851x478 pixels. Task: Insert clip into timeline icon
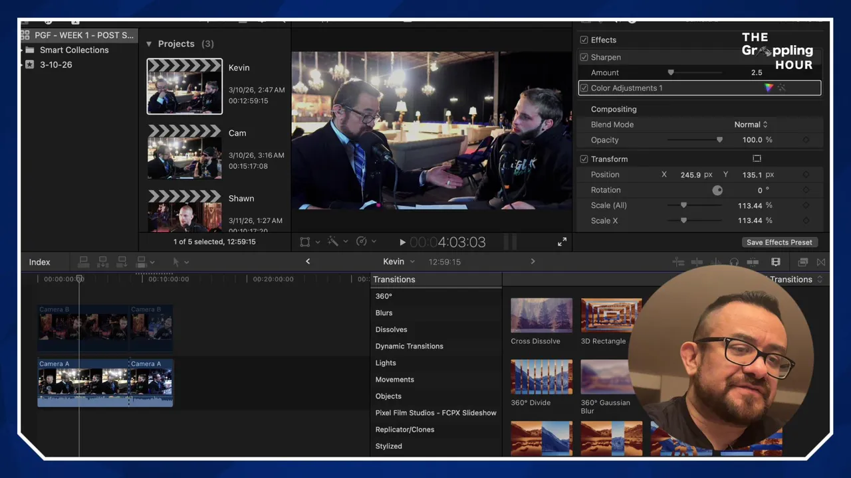(103, 262)
